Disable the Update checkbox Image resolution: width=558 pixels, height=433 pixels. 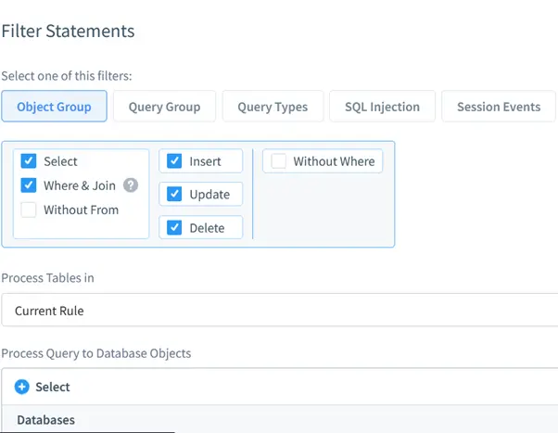[x=174, y=194]
